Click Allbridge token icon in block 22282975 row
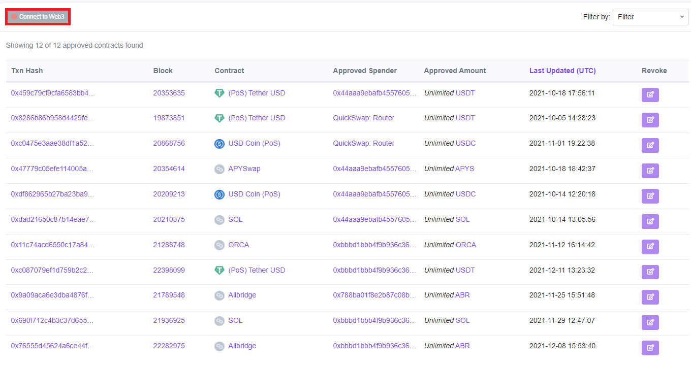 (x=219, y=346)
